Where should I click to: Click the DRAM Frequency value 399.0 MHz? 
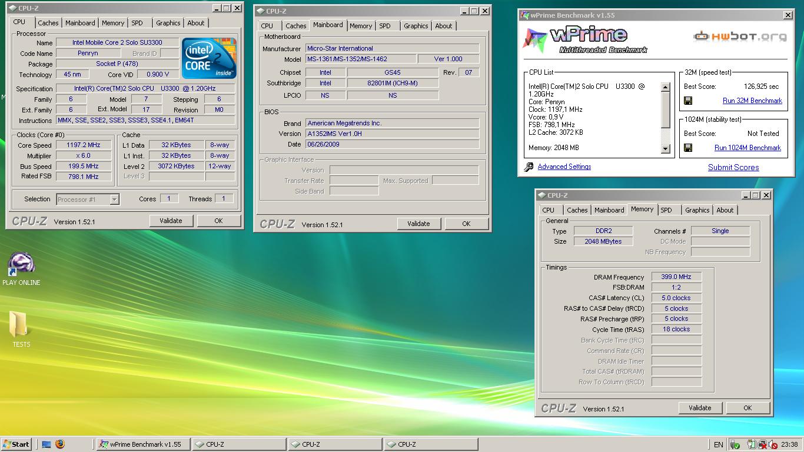click(676, 277)
